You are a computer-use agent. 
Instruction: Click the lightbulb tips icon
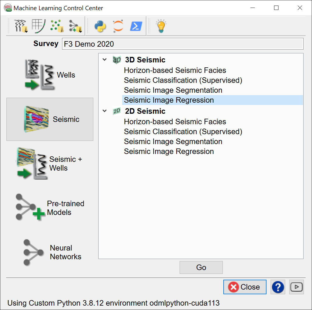[x=161, y=26]
